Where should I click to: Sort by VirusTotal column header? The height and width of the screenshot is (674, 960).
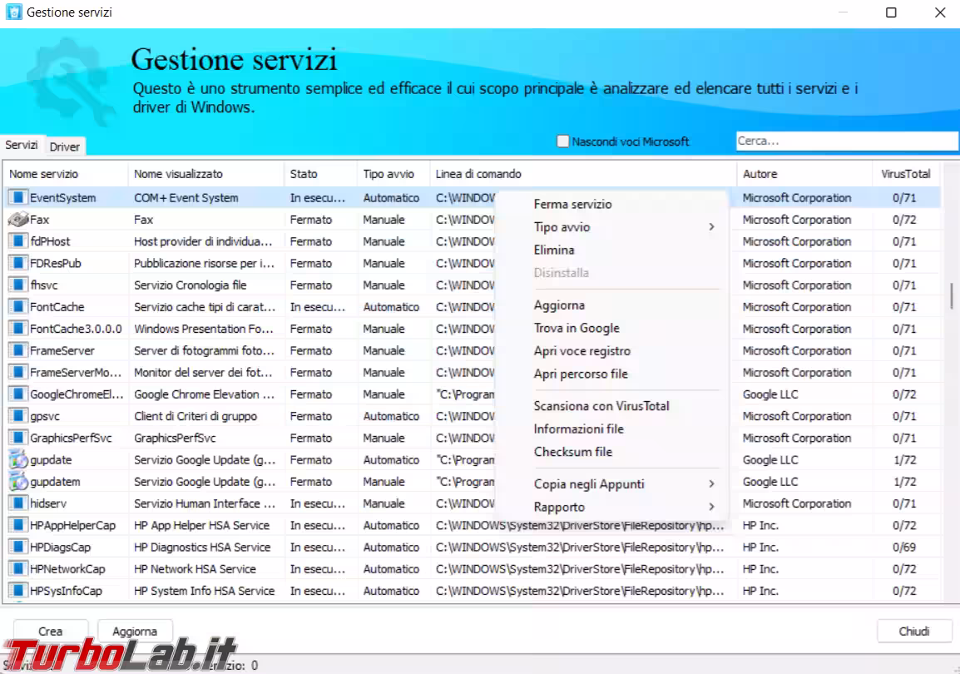click(x=906, y=174)
